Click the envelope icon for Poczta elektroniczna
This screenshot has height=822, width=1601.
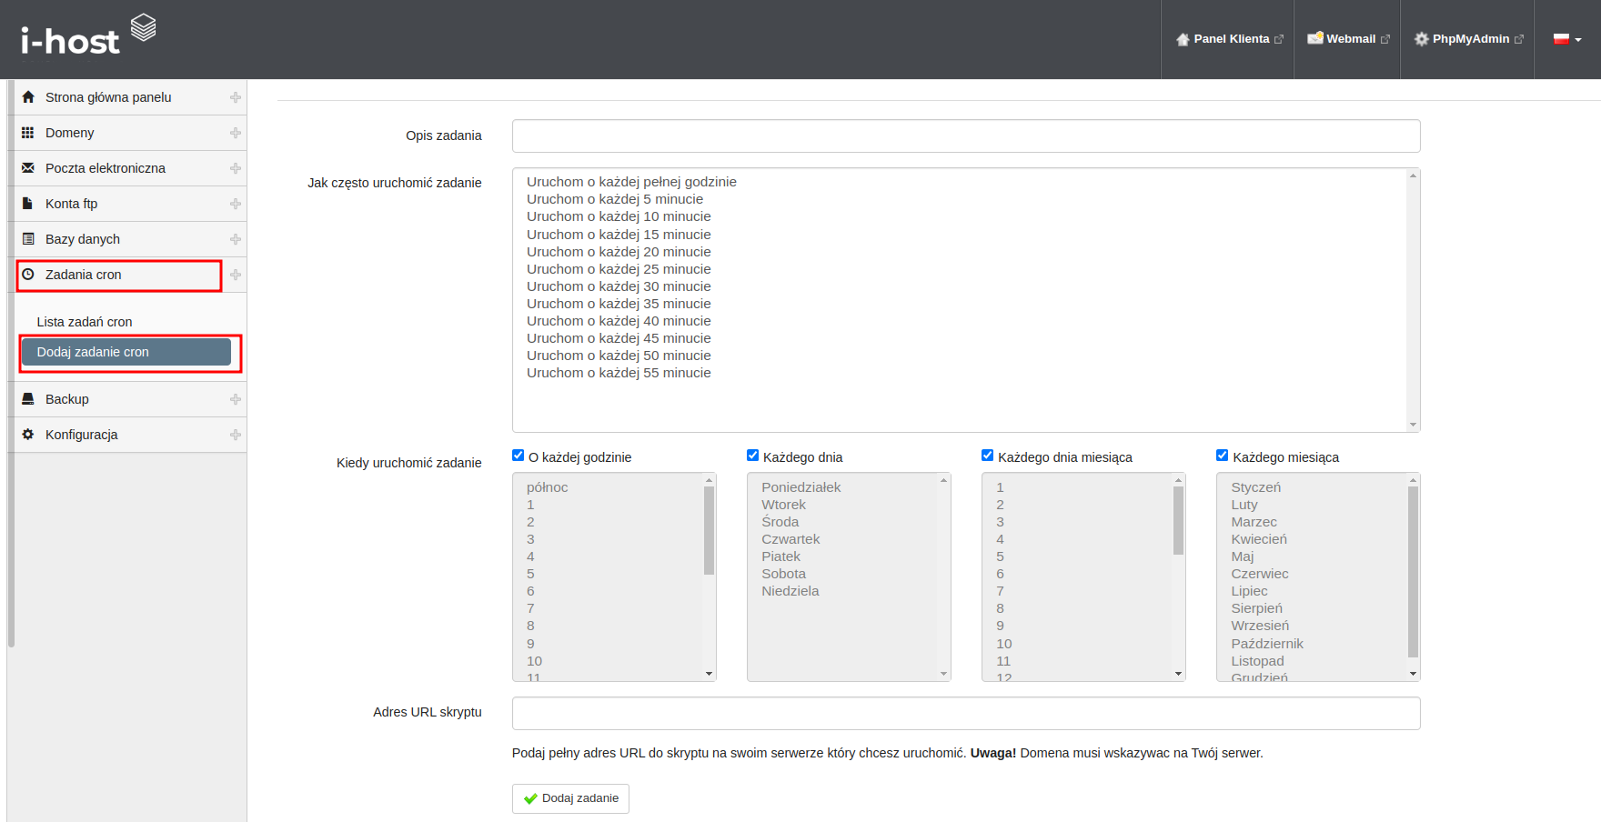coord(28,168)
